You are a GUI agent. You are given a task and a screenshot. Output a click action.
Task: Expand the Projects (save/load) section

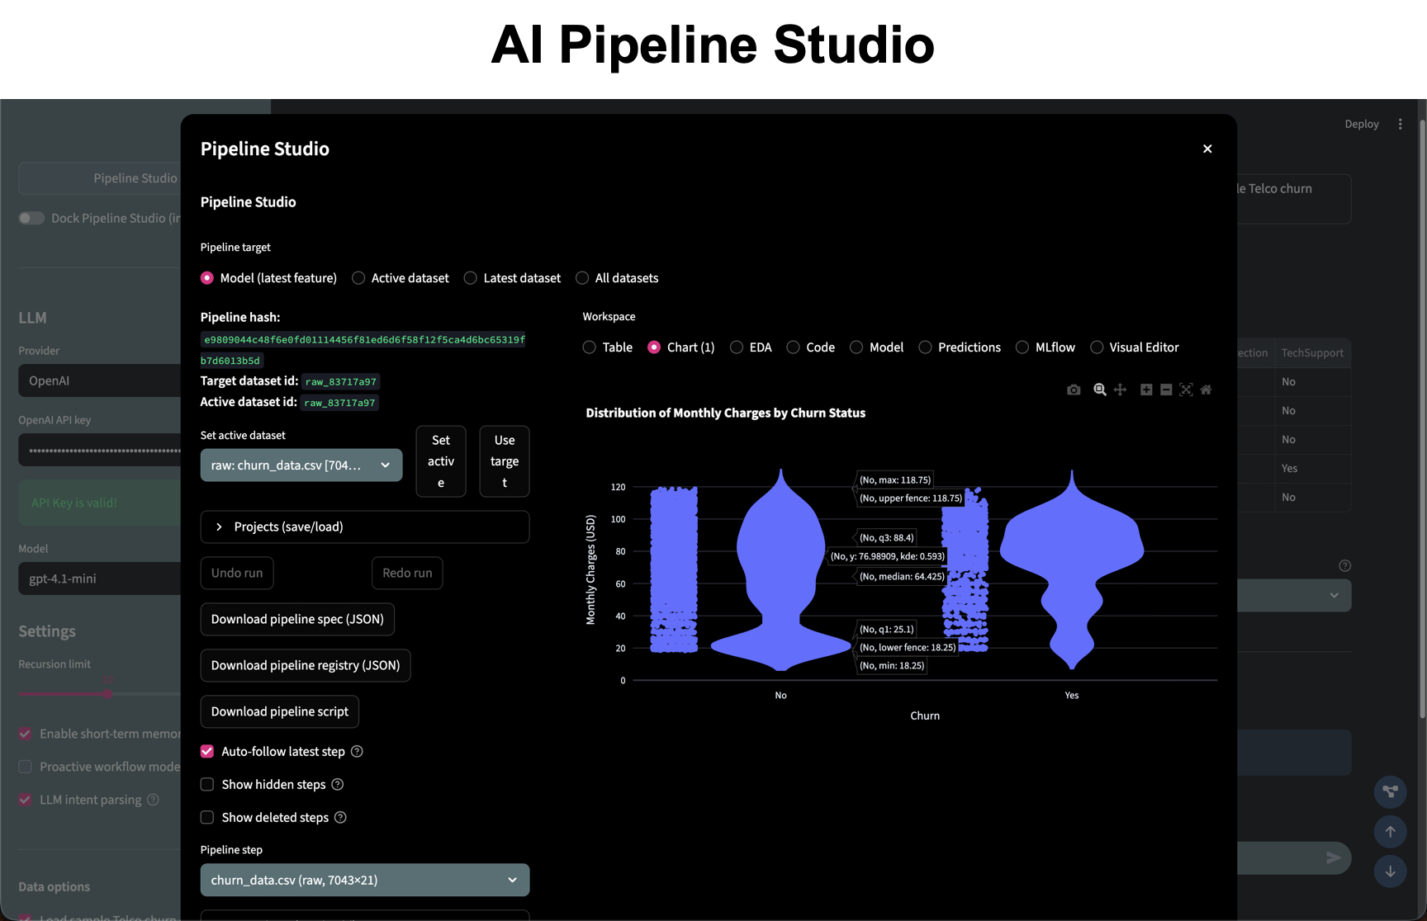coord(364,527)
